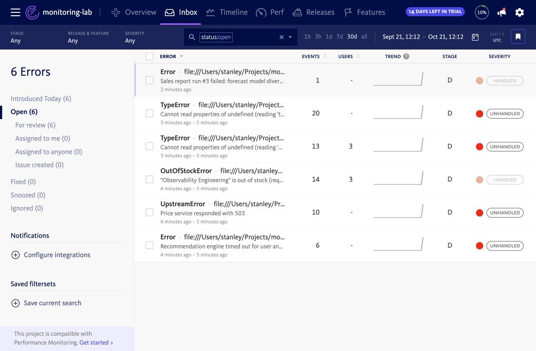
Task: Open the Ignored (0) filter
Action: [x=27, y=208]
